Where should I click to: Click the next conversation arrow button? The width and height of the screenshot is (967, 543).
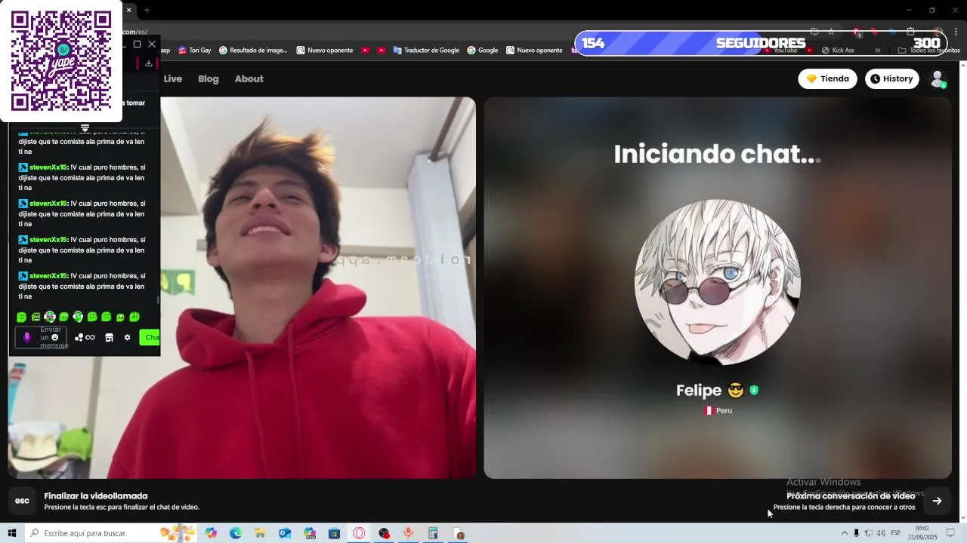(x=937, y=501)
